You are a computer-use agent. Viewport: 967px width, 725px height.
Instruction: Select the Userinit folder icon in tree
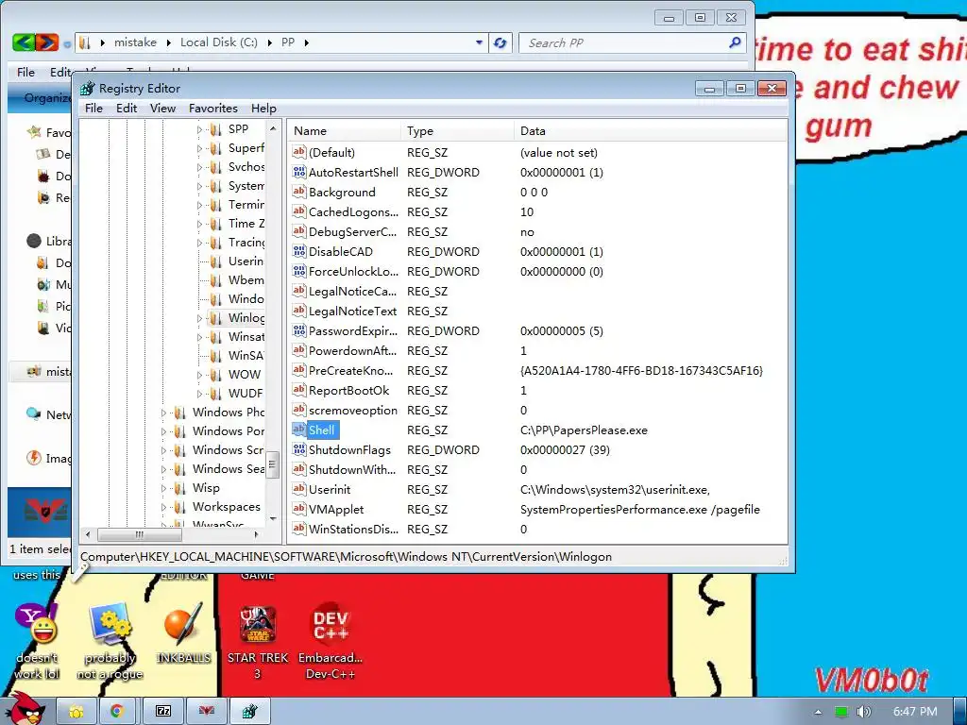215,261
